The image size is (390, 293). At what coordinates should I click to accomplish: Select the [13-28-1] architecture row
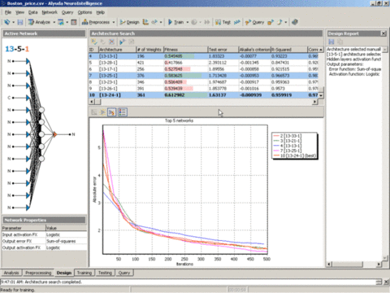click(x=204, y=63)
